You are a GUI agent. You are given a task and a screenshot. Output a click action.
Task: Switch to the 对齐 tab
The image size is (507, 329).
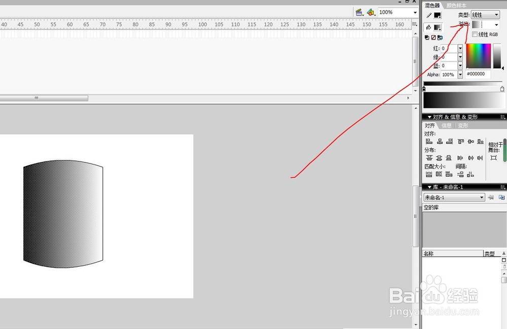point(430,126)
